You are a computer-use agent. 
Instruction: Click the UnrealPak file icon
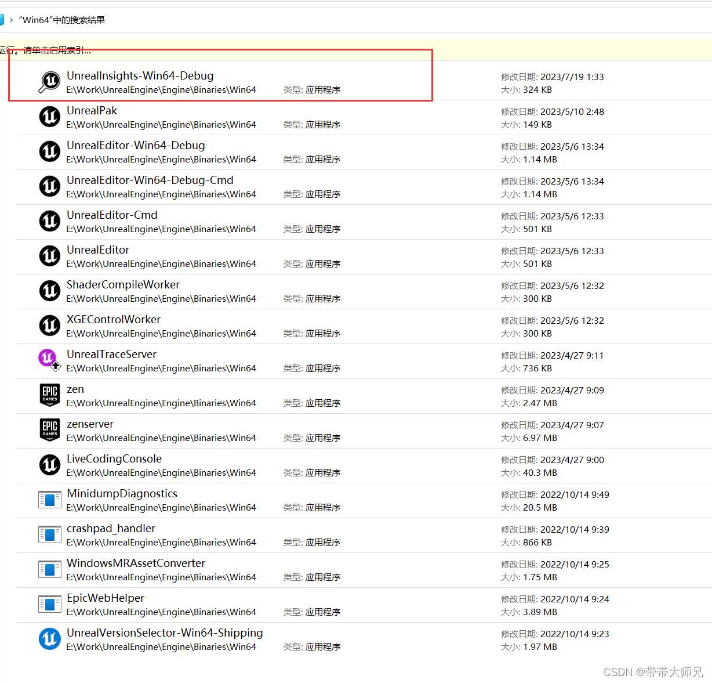(50, 117)
